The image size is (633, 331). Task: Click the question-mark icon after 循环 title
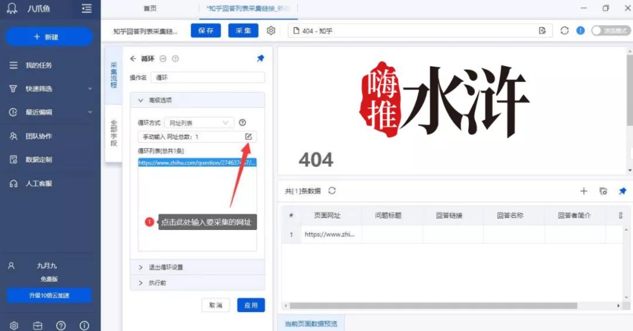[175, 59]
